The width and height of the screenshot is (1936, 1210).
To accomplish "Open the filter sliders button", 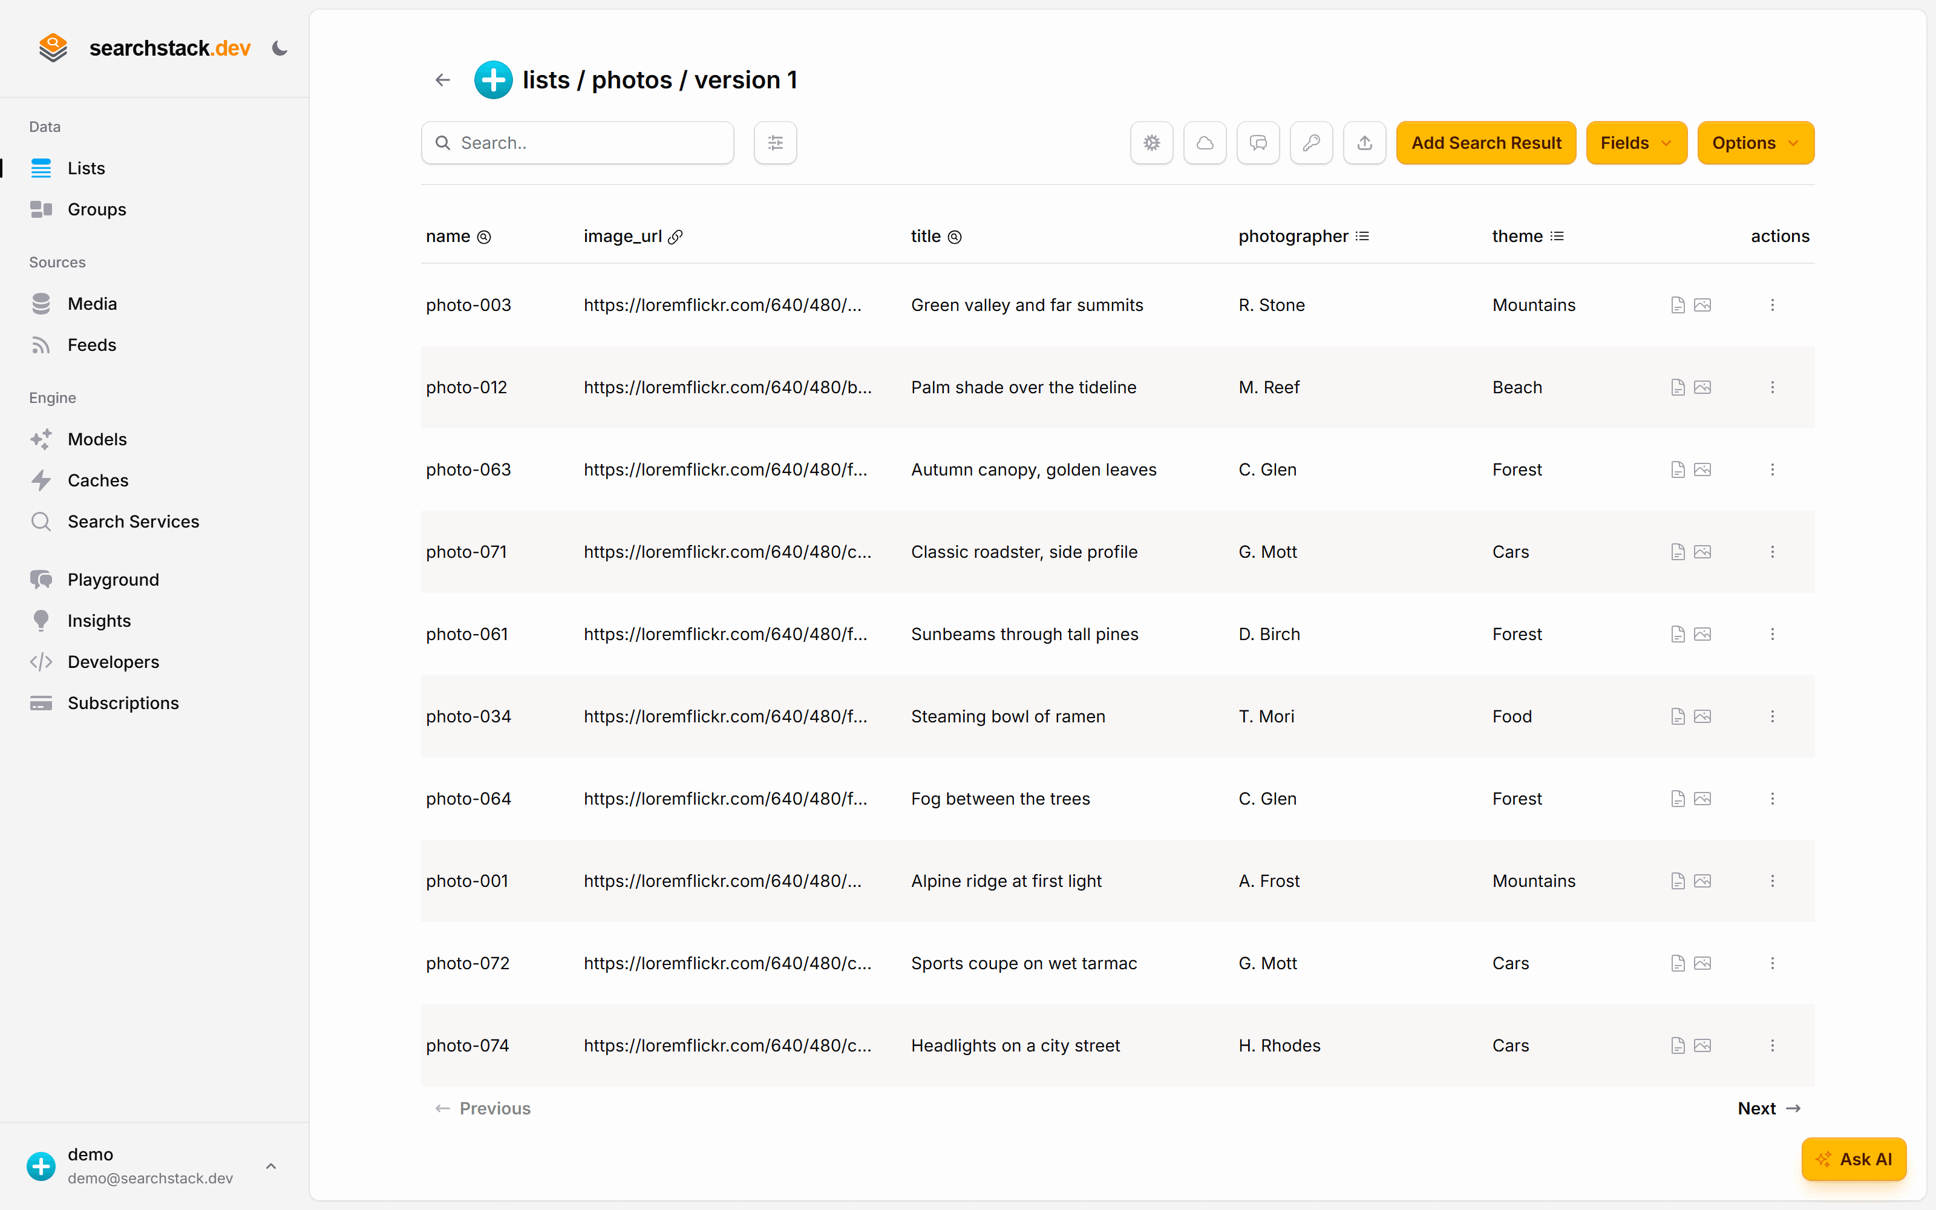I will tap(775, 143).
